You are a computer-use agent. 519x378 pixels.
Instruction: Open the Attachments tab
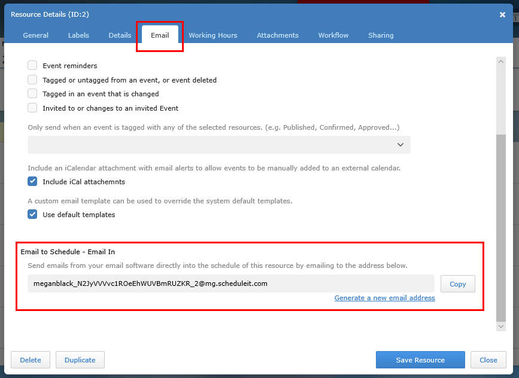point(277,35)
